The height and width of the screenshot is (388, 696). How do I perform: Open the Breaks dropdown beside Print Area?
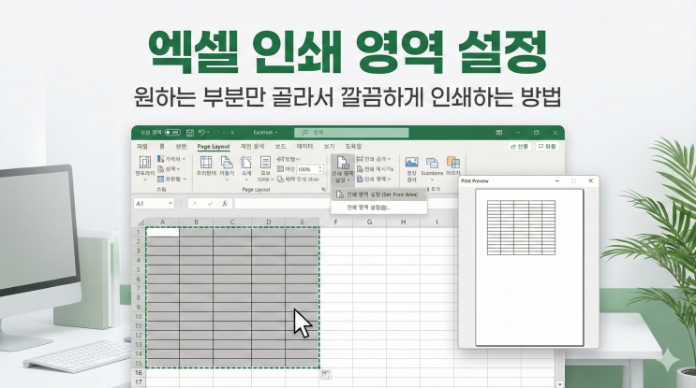tap(374, 159)
